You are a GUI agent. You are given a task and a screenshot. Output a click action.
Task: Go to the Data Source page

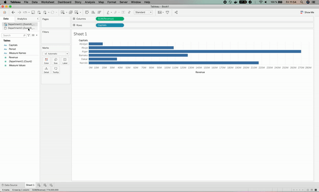(10, 185)
